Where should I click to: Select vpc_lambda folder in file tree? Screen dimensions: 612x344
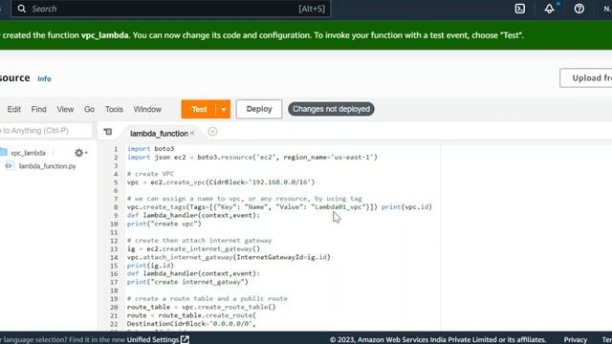pyautogui.click(x=28, y=153)
